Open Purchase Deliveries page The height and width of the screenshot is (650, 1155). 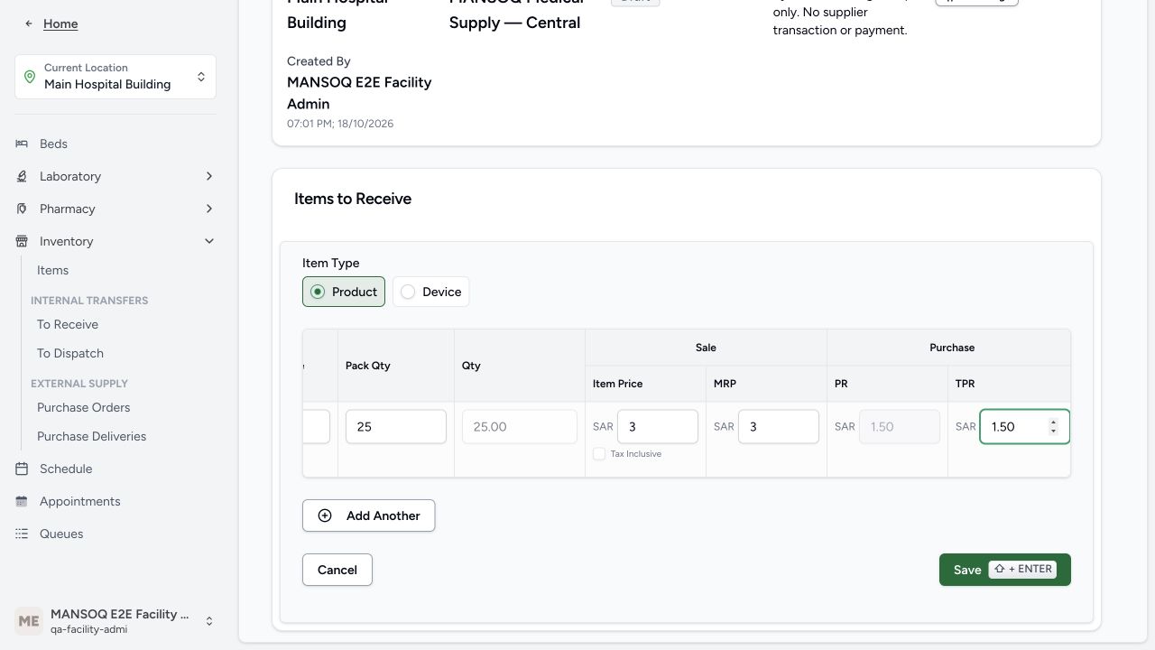[x=91, y=436]
